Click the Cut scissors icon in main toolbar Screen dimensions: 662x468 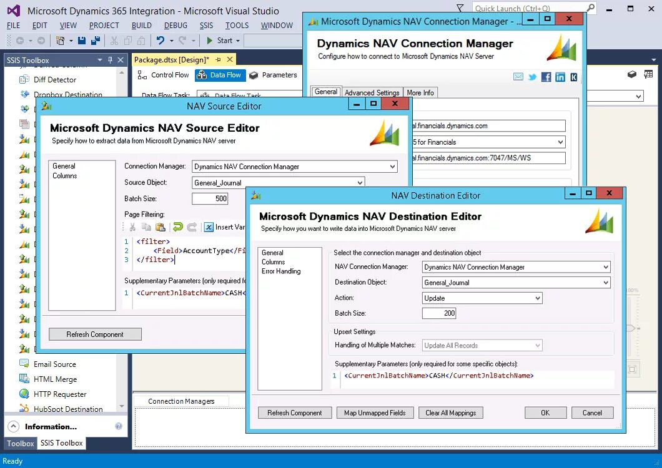tap(114, 41)
